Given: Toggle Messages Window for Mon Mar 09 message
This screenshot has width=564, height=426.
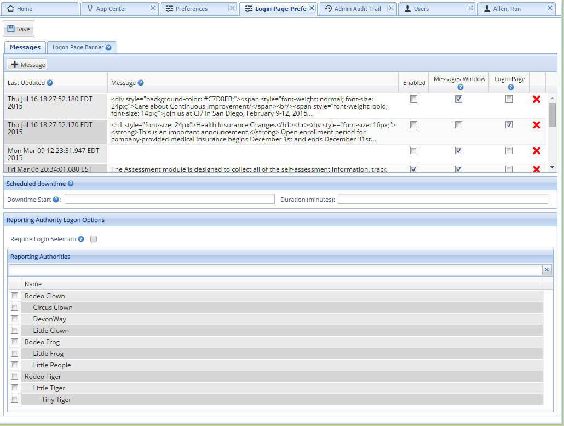Looking at the screenshot, I should [458, 151].
